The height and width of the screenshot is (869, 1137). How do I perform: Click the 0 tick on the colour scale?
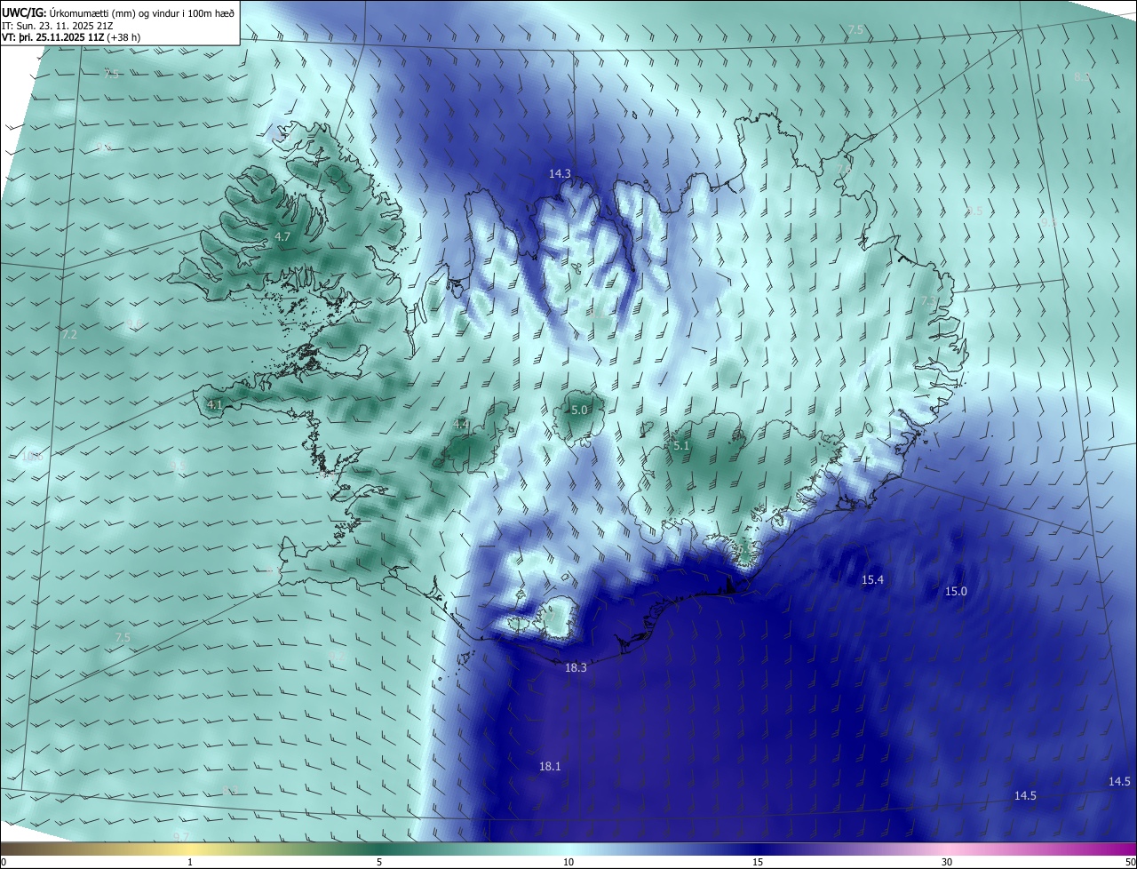click(3, 862)
